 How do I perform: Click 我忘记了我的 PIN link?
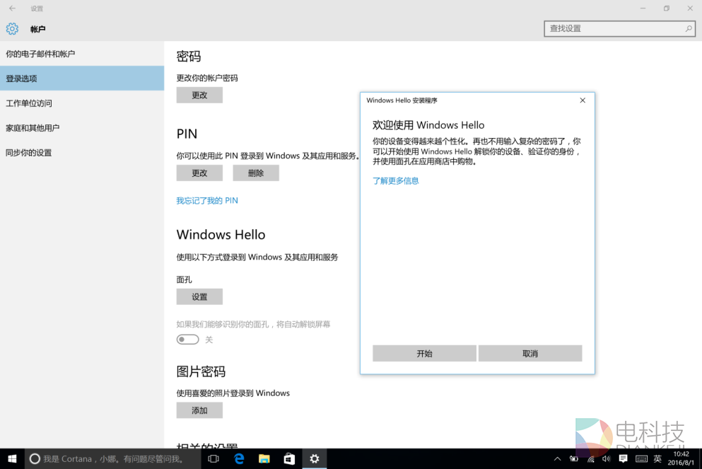pos(206,201)
